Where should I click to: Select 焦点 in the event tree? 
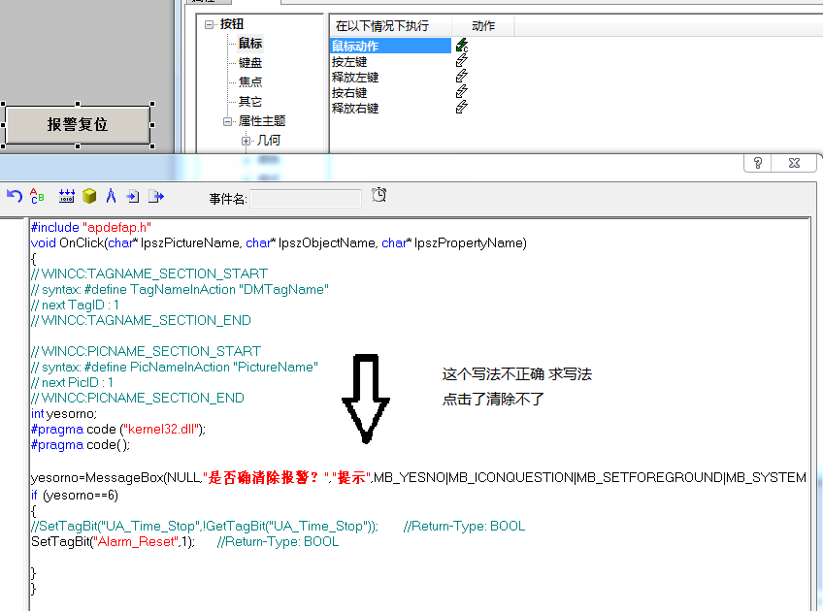coord(250,81)
